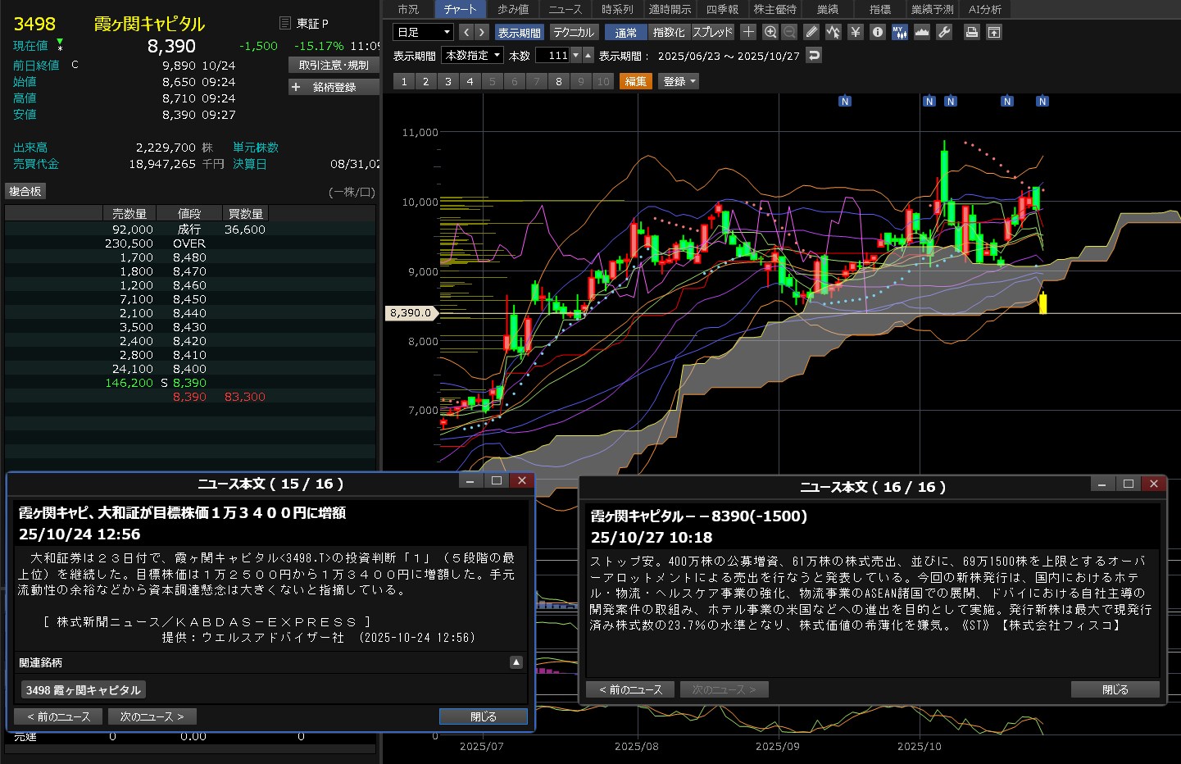1181x764 pixels.
Task: Click the 本数 111 input field
Action: (x=553, y=56)
